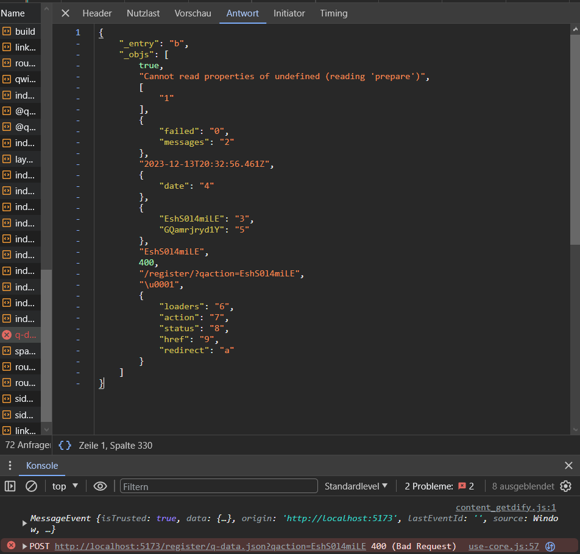Image resolution: width=580 pixels, height=554 pixels.
Task: Open the Vorschau preview tab
Action: coord(193,13)
